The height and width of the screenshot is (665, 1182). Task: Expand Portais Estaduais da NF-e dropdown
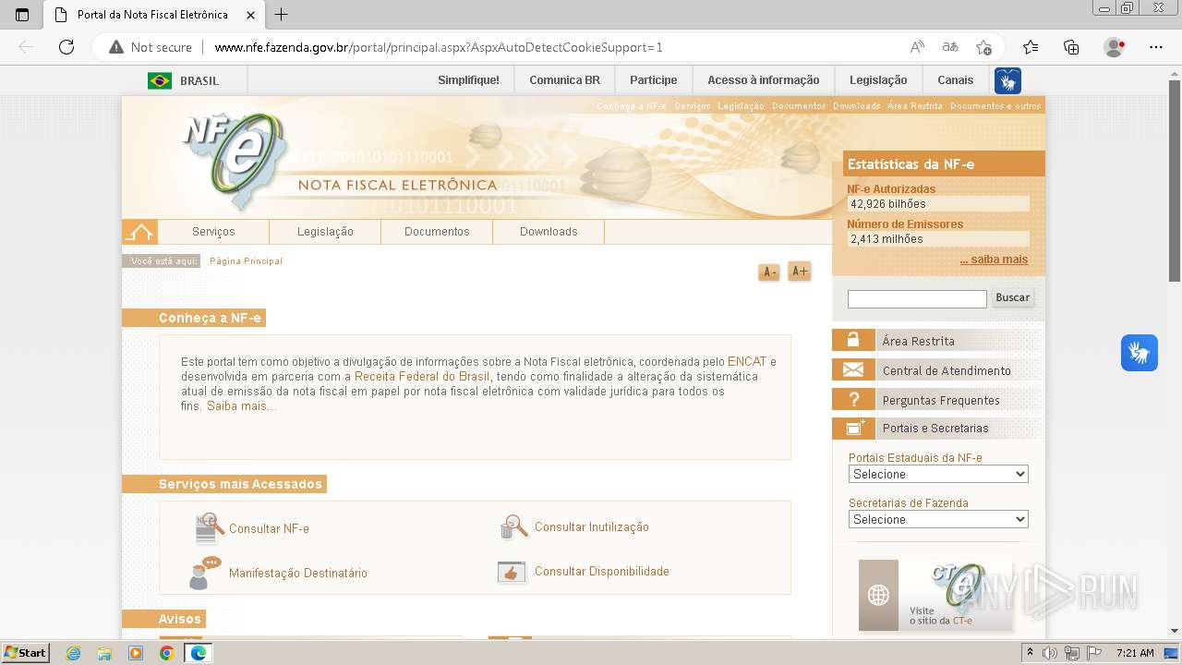(938, 474)
